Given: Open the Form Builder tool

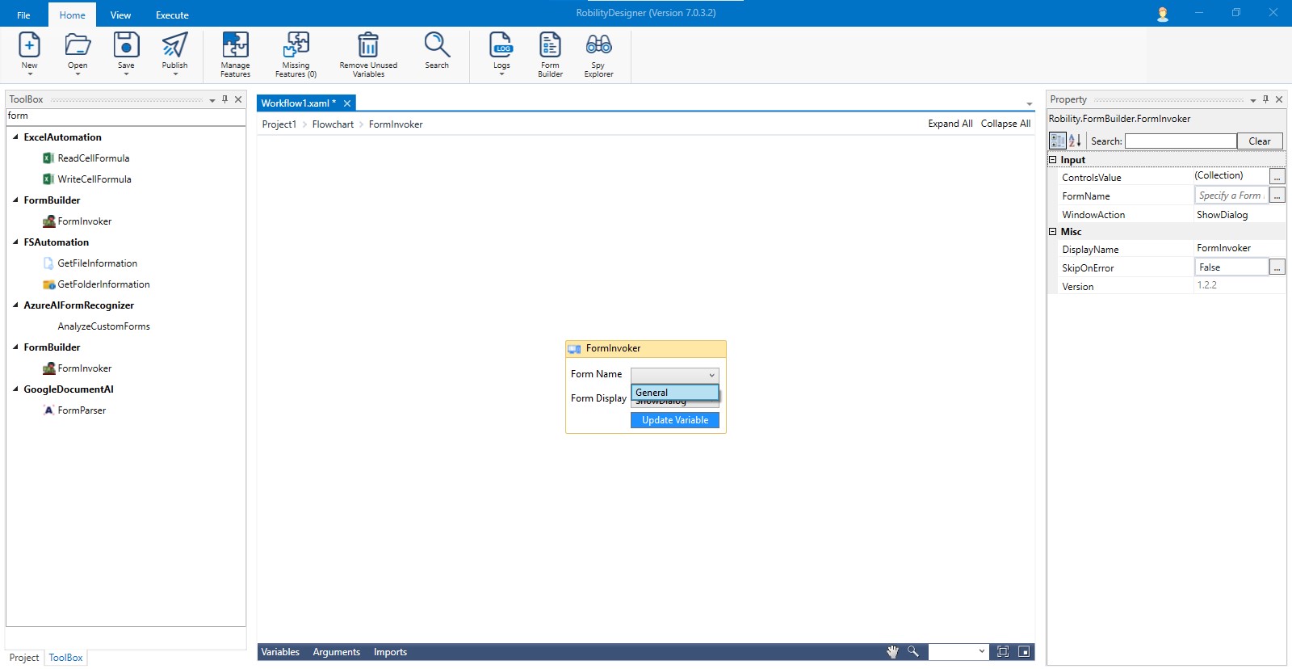Looking at the screenshot, I should [550, 46].
